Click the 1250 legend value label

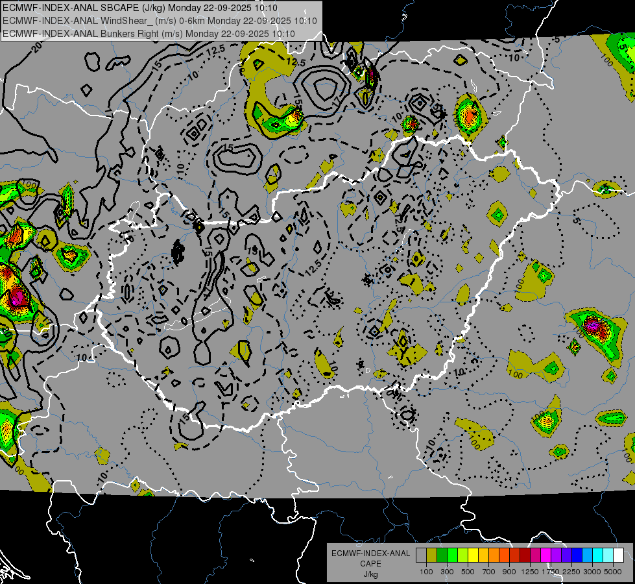[x=530, y=572]
